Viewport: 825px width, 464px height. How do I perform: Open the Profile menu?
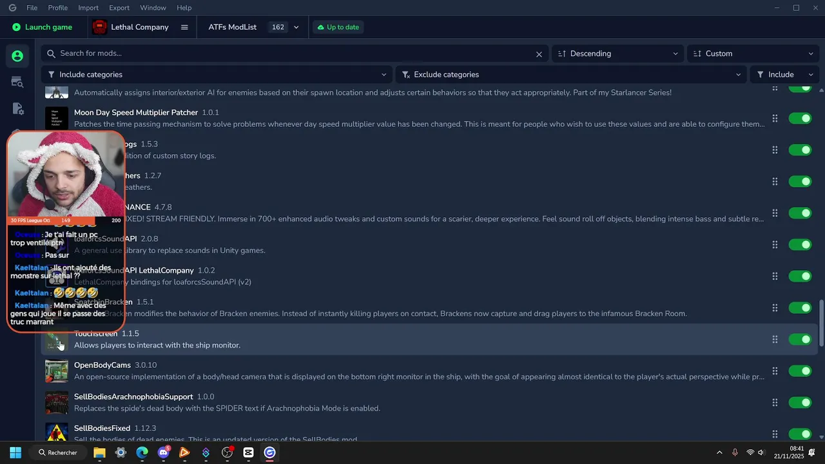(57, 8)
